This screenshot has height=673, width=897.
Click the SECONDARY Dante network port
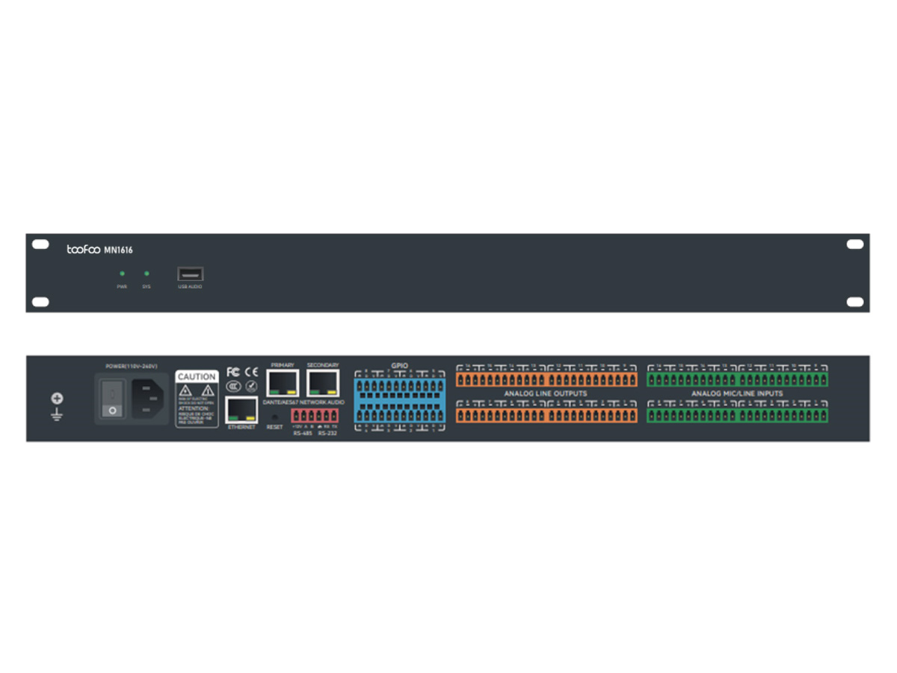(x=322, y=383)
